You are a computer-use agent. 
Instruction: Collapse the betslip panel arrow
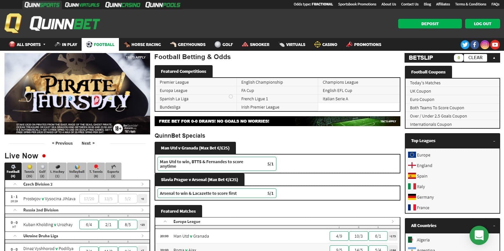[x=494, y=58]
